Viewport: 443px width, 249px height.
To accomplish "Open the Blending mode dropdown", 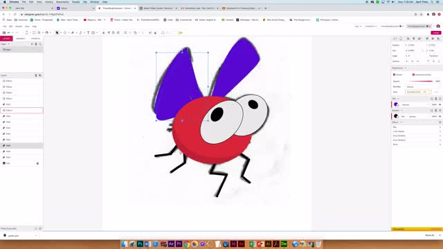I will pyautogui.click(x=418, y=86).
